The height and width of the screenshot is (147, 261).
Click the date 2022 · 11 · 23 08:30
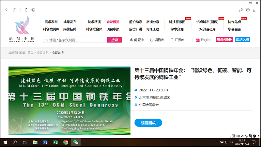(x=154, y=90)
